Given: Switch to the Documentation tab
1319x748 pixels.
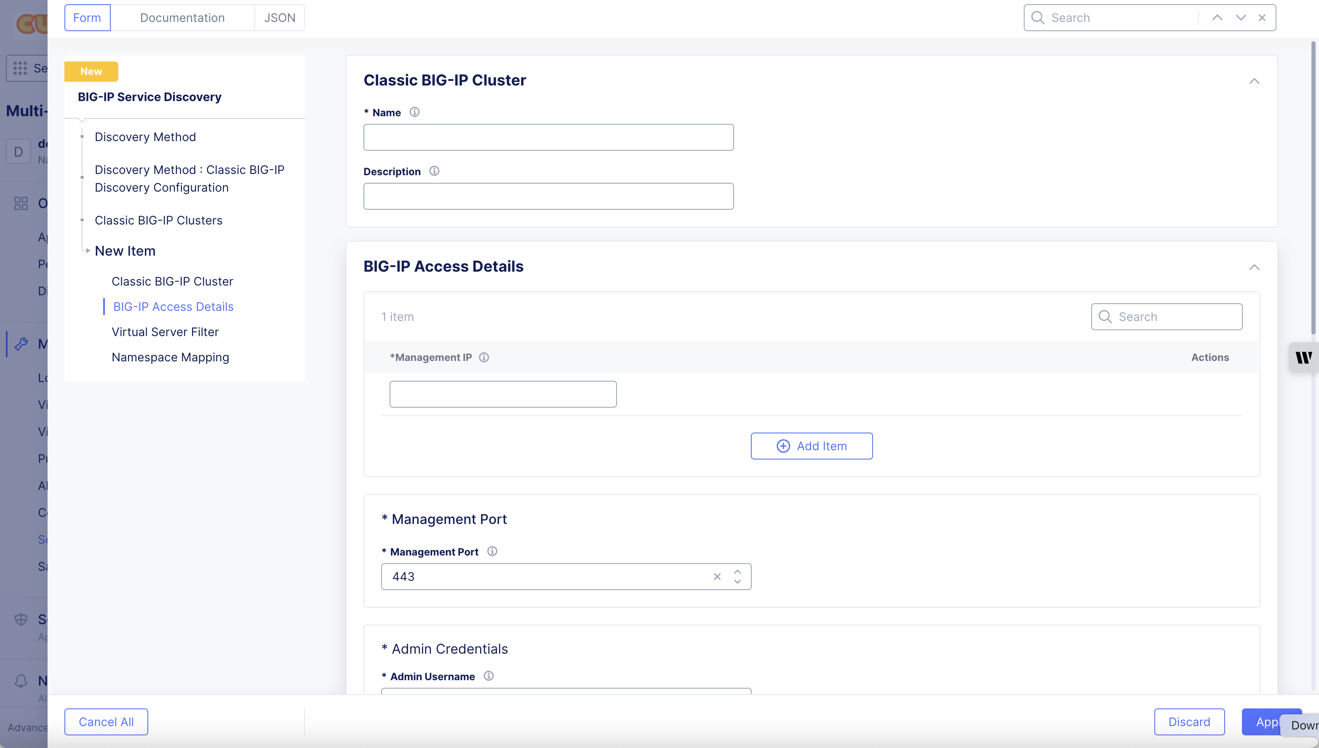Looking at the screenshot, I should pos(182,17).
